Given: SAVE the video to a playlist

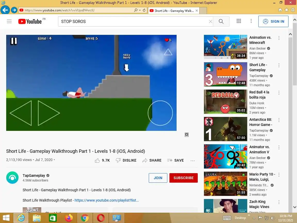Looking at the screenshot, I should 175,161.
